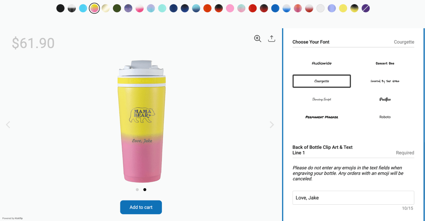Switch font to Roboto
425x221 pixels.
385,117
